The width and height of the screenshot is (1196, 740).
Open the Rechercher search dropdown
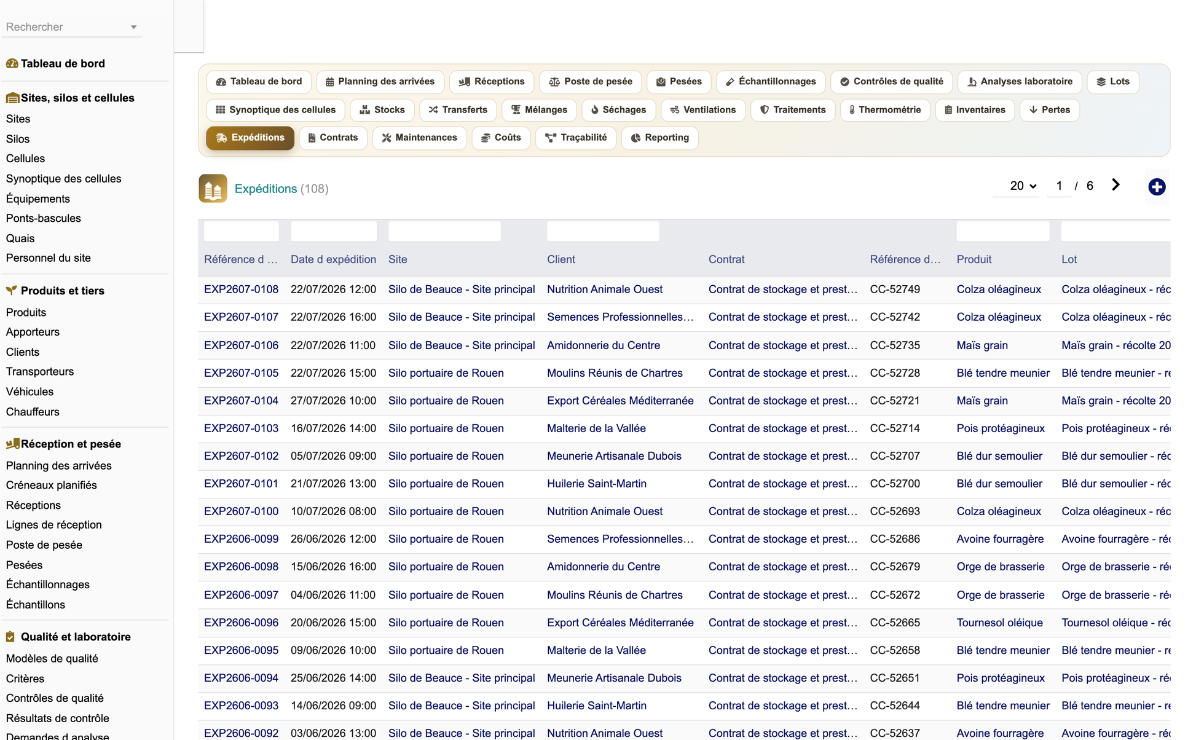(71, 27)
